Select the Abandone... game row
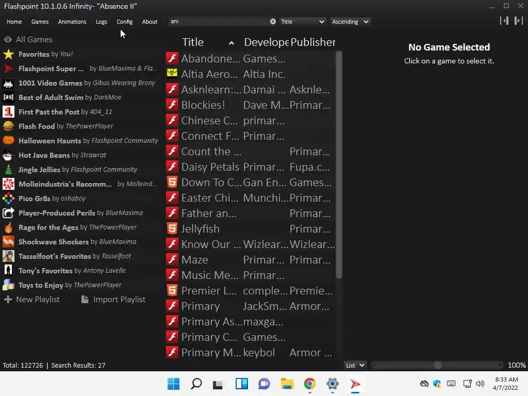 pyautogui.click(x=250, y=58)
